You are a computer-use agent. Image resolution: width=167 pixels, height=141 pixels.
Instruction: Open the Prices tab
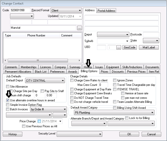click(x=105, y=72)
